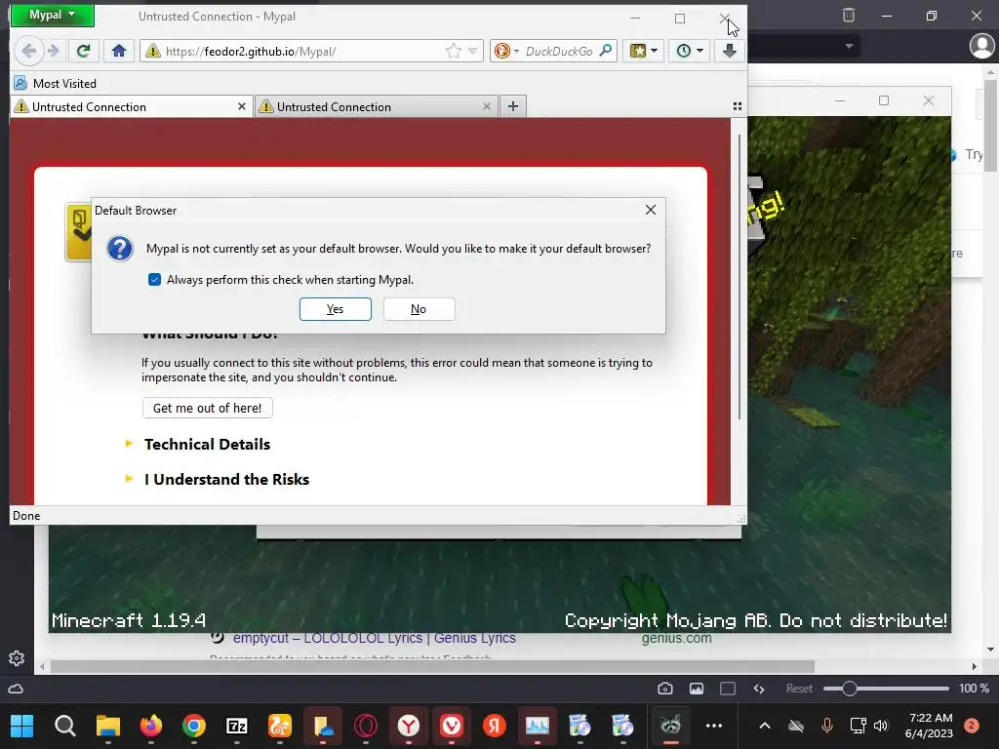Open the tab groups icon

[738, 106]
